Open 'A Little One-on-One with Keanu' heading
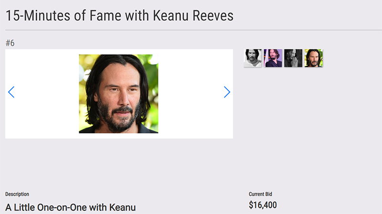This screenshot has width=382, height=214. [x=71, y=207]
